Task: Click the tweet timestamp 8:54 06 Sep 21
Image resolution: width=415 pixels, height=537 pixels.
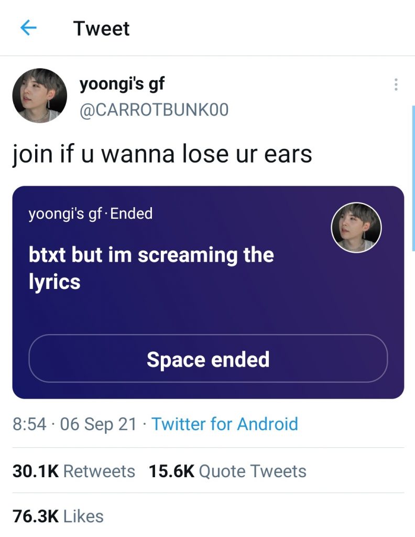Action: tap(74, 424)
